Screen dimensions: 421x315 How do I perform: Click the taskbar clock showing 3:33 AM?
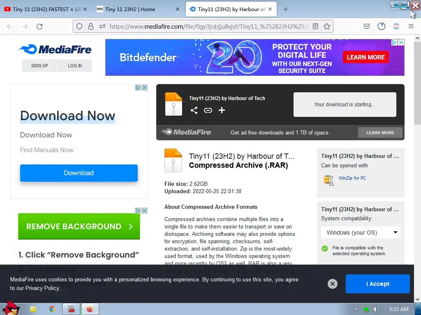point(399,309)
